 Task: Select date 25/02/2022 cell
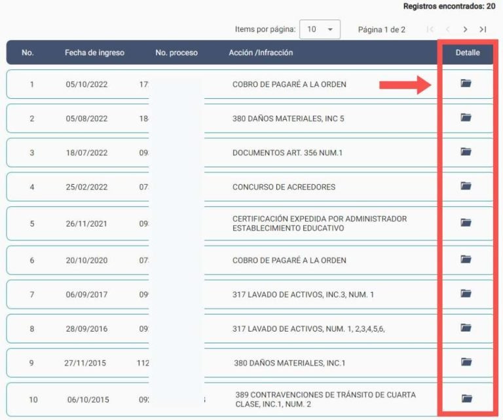86,187
